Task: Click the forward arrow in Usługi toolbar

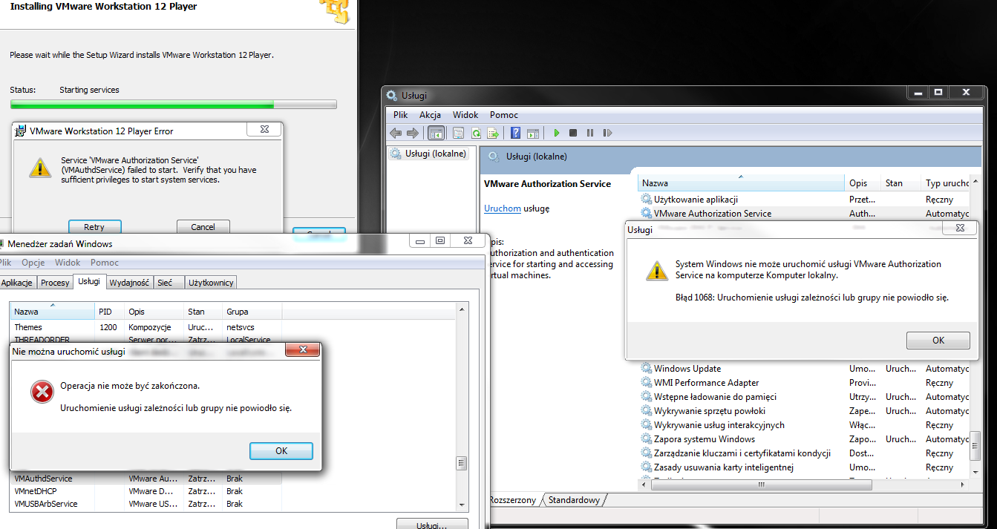Action: point(412,133)
